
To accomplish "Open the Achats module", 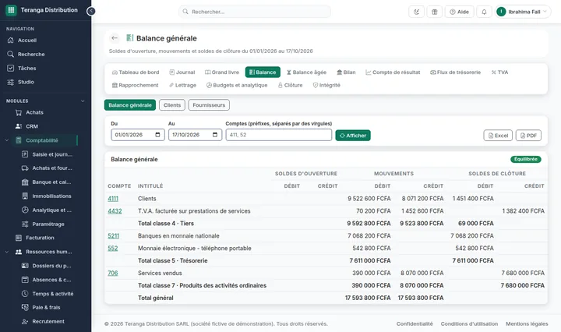I will click(34, 112).
